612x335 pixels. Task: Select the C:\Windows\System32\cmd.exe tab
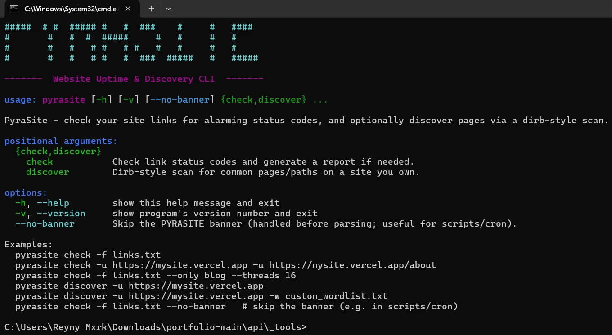[72, 9]
